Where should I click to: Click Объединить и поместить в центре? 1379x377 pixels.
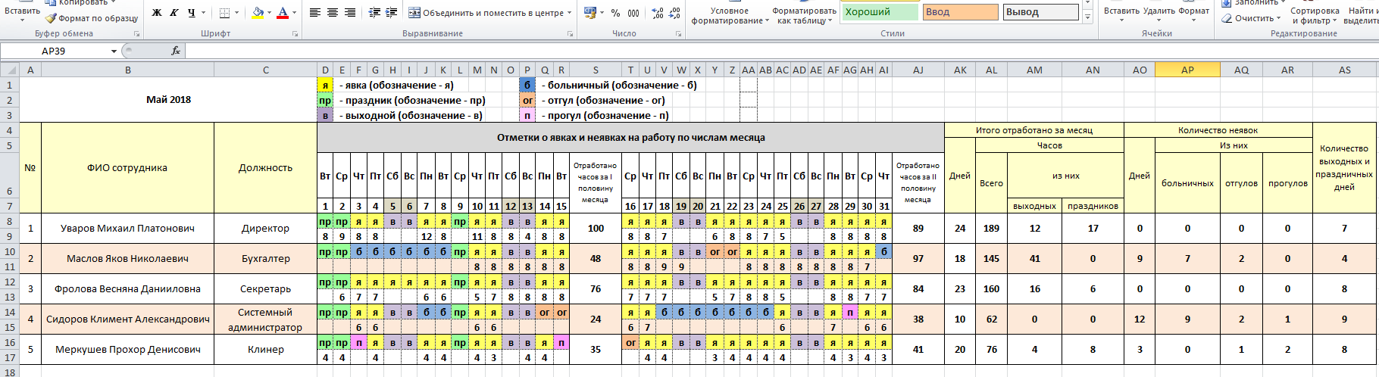tap(486, 13)
